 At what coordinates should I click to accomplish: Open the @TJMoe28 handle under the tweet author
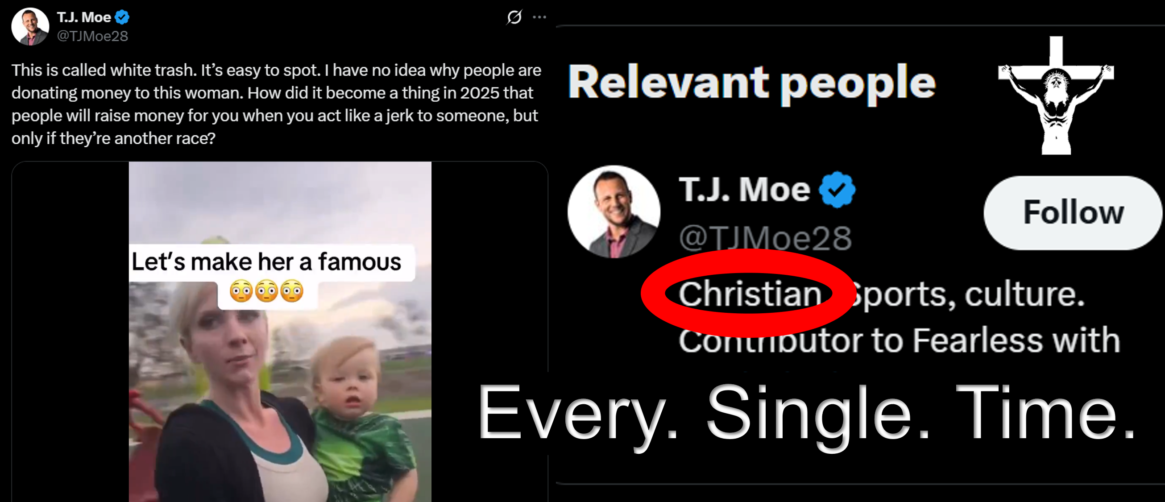coord(93,36)
